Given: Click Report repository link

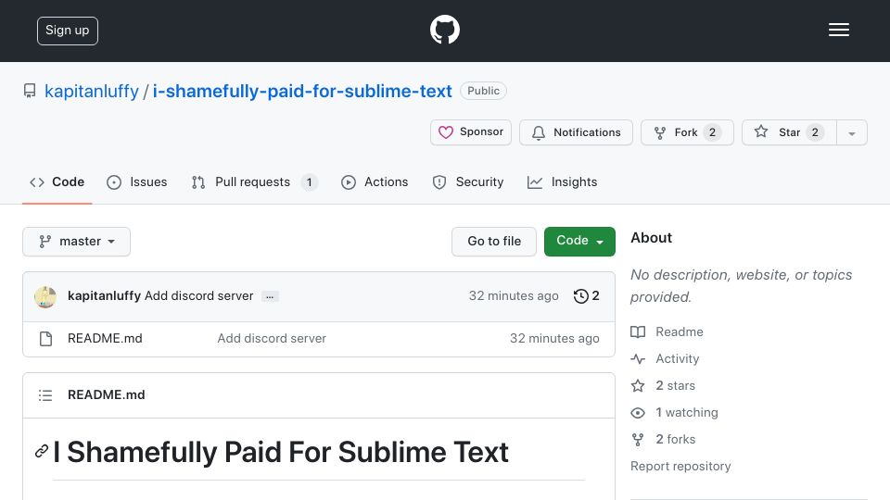Looking at the screenshot, I should click(680, 466).
